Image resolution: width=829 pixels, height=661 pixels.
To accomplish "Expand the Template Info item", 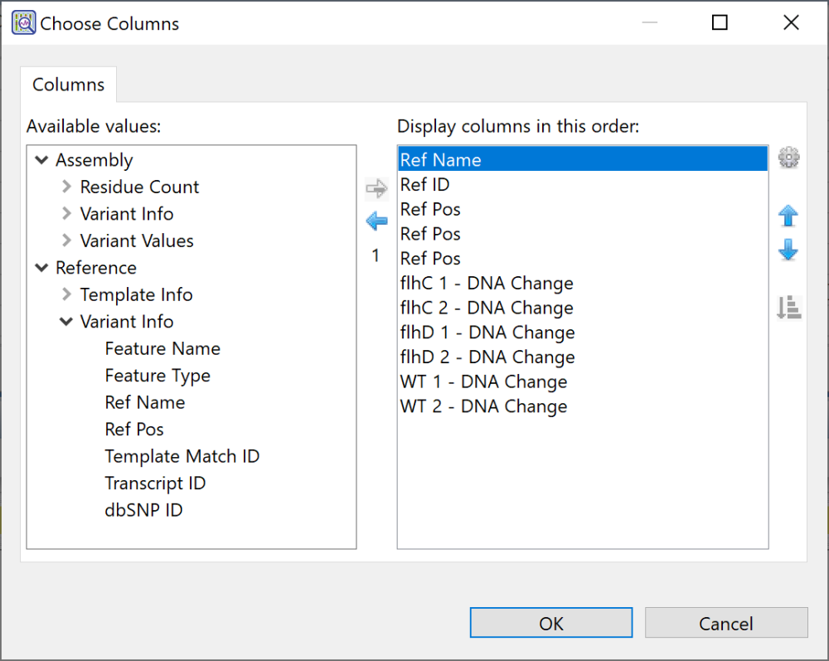I will click(65, 294).
